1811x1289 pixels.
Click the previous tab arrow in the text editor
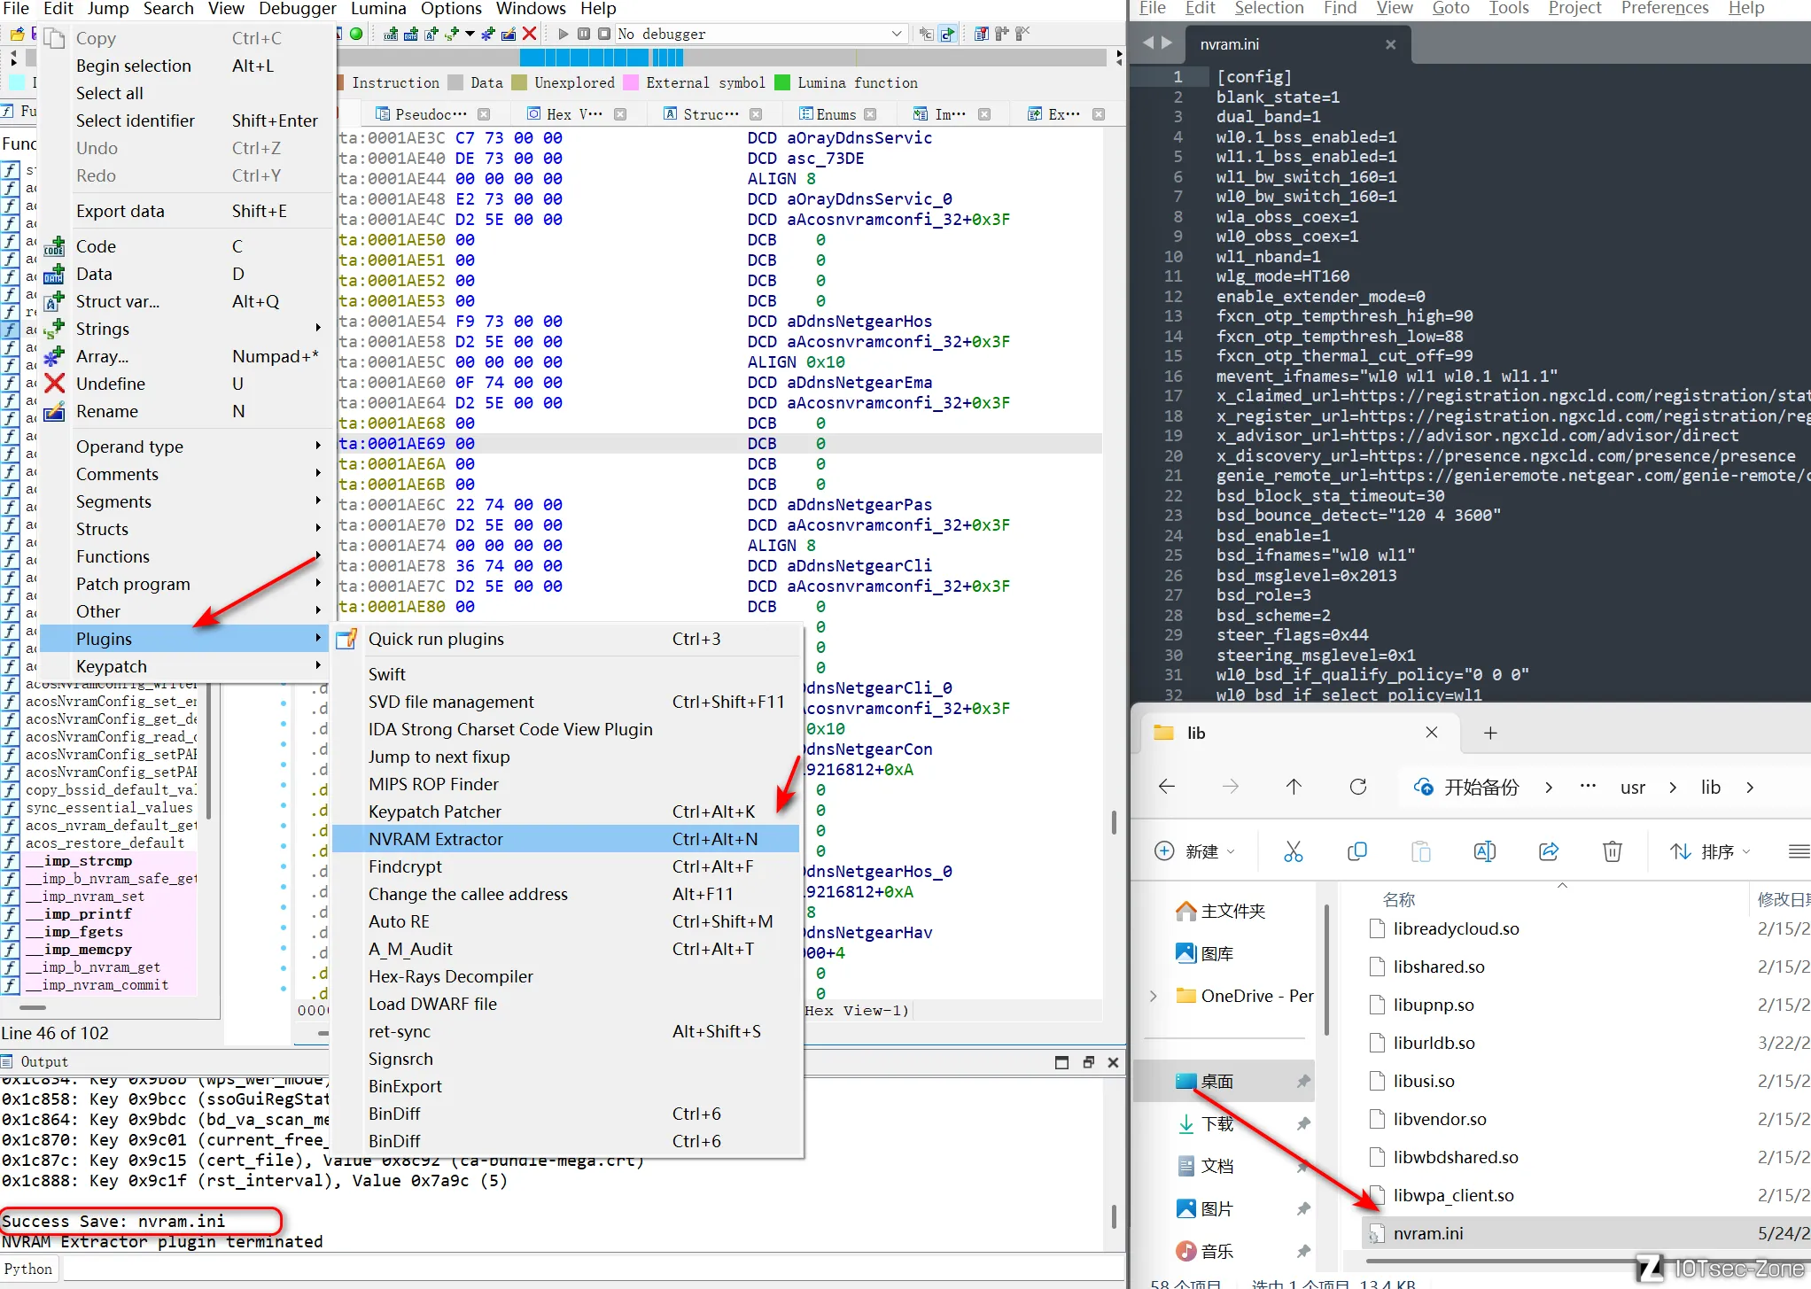click(1148, 43)
